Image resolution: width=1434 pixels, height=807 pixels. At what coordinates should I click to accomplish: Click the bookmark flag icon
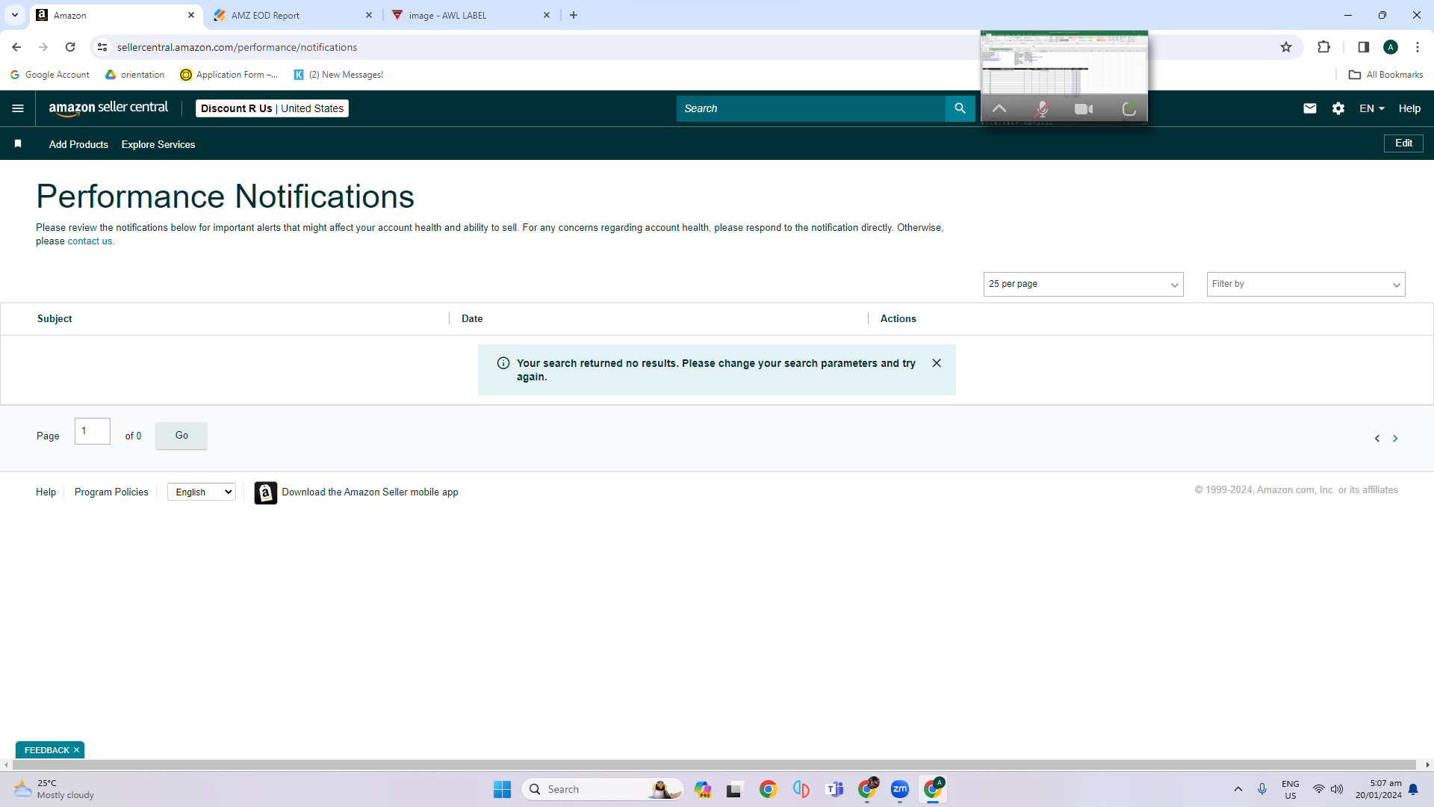(x=18, y=143)
